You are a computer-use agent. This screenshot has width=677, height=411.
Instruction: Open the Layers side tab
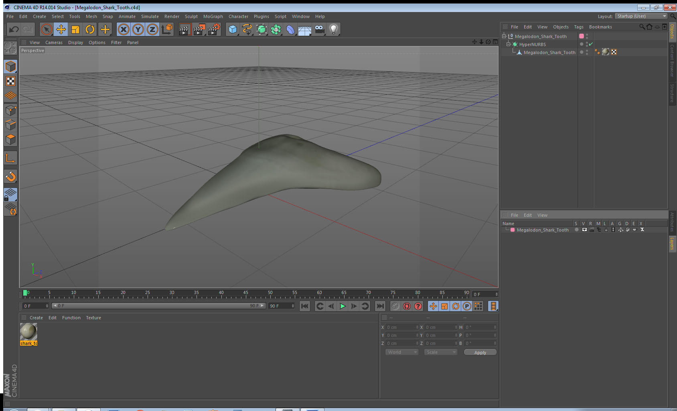(x=672, y=244)
